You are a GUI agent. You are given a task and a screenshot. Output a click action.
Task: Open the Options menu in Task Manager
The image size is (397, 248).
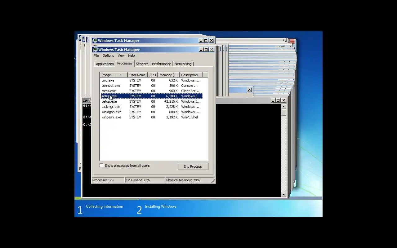(108, 55)
